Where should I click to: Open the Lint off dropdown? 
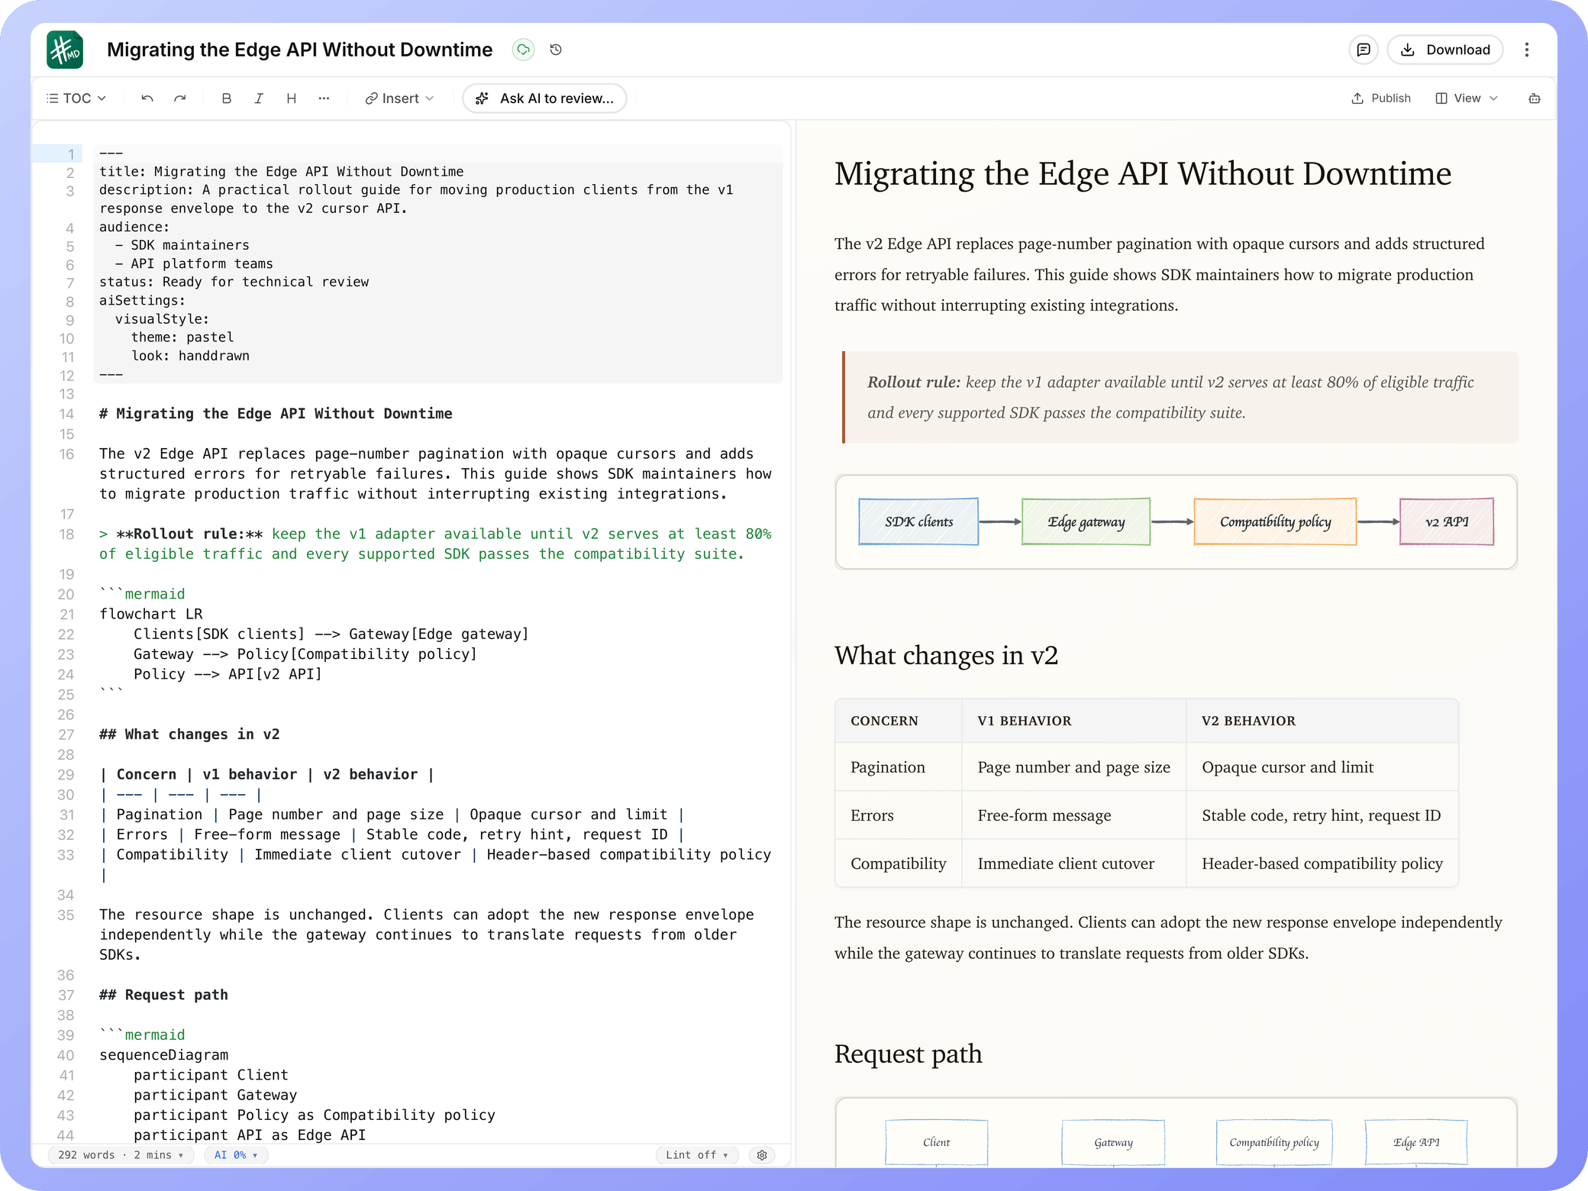pos(697,1155)
